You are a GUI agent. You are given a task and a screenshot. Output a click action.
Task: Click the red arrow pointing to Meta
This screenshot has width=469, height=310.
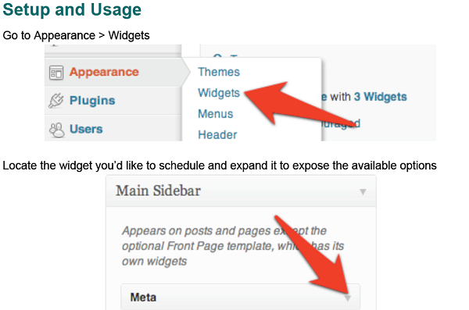click(x=314, y=254)
